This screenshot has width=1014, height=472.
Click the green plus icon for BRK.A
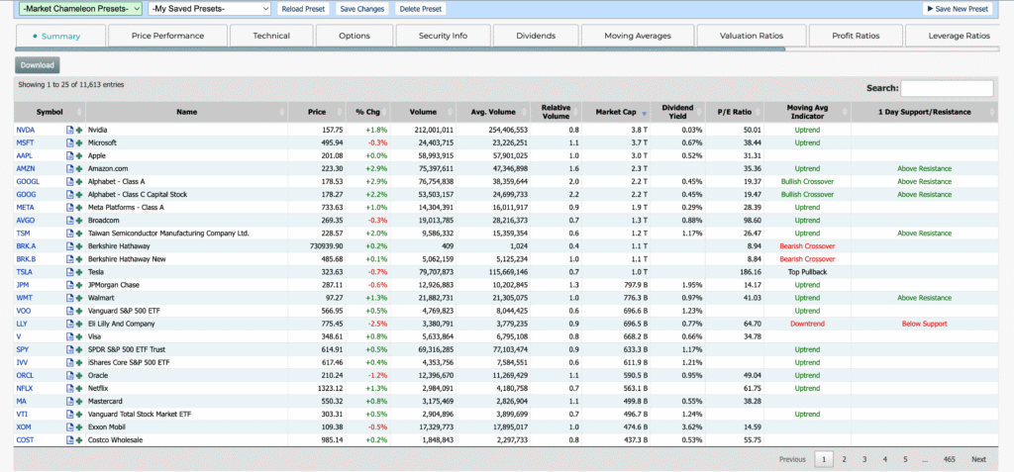(x=79, y=246)
